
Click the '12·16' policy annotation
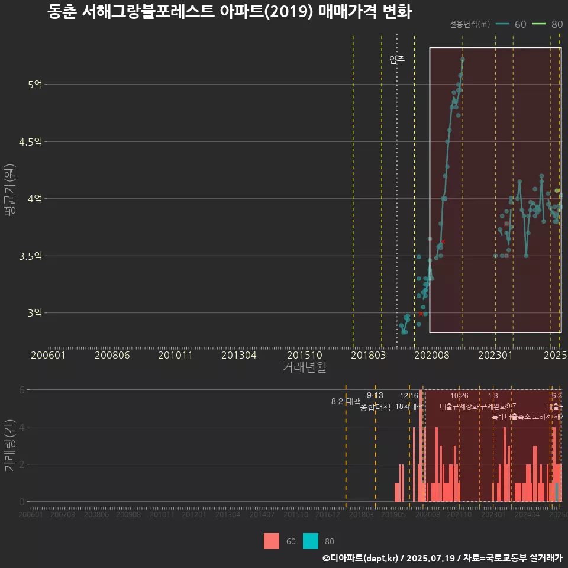tap(409, 396)
